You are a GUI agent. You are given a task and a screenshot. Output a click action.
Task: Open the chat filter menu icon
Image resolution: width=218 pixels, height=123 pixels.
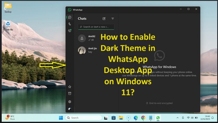tap(113, 18)
